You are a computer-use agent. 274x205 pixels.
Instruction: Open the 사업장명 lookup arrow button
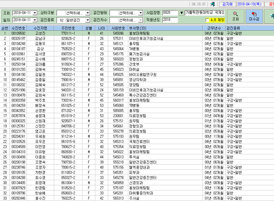[x=182, y=13]
